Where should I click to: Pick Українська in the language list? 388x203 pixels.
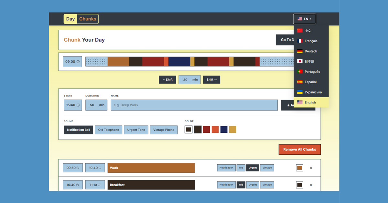311,92
